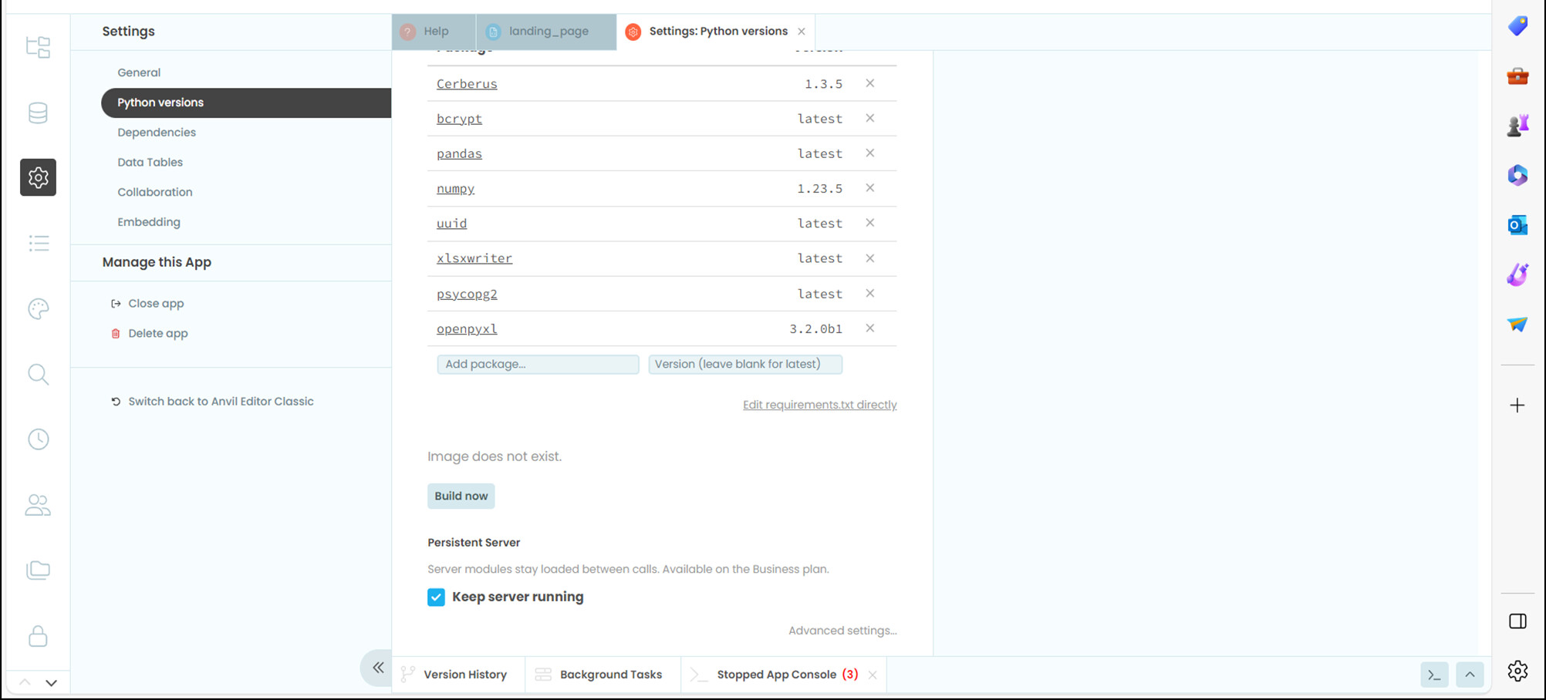Open the Users sidebar icon
Screen dimensions: 1546x700
click(x=38, y=505)
